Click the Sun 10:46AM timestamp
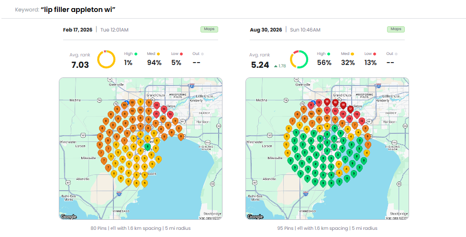 pos(305,30)
